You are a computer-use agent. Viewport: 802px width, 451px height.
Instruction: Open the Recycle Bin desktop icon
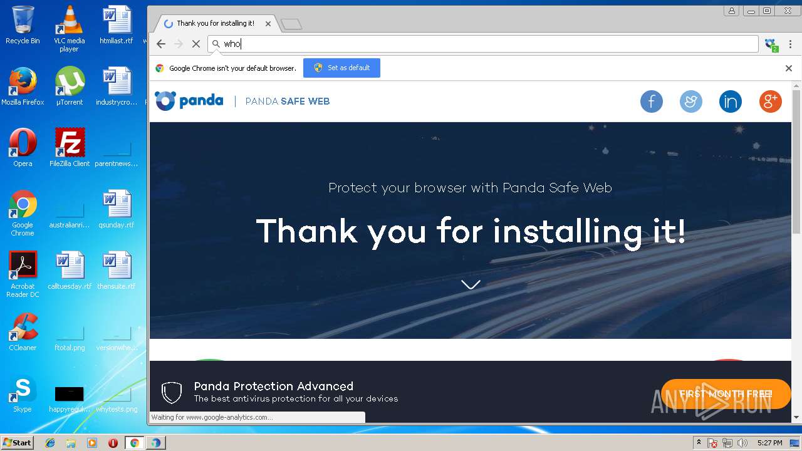23,25
